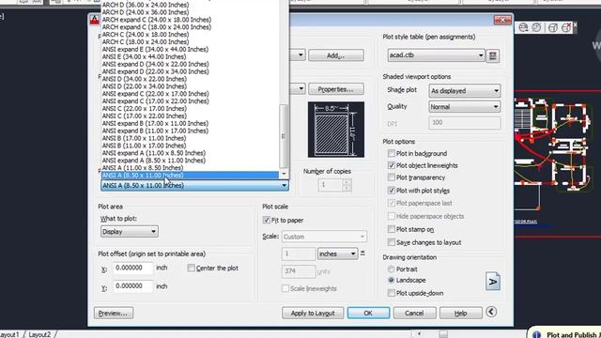Viewport: 601px width, 338px height.
Task: Click Apply to Layout
Action: tap(313, 313)
